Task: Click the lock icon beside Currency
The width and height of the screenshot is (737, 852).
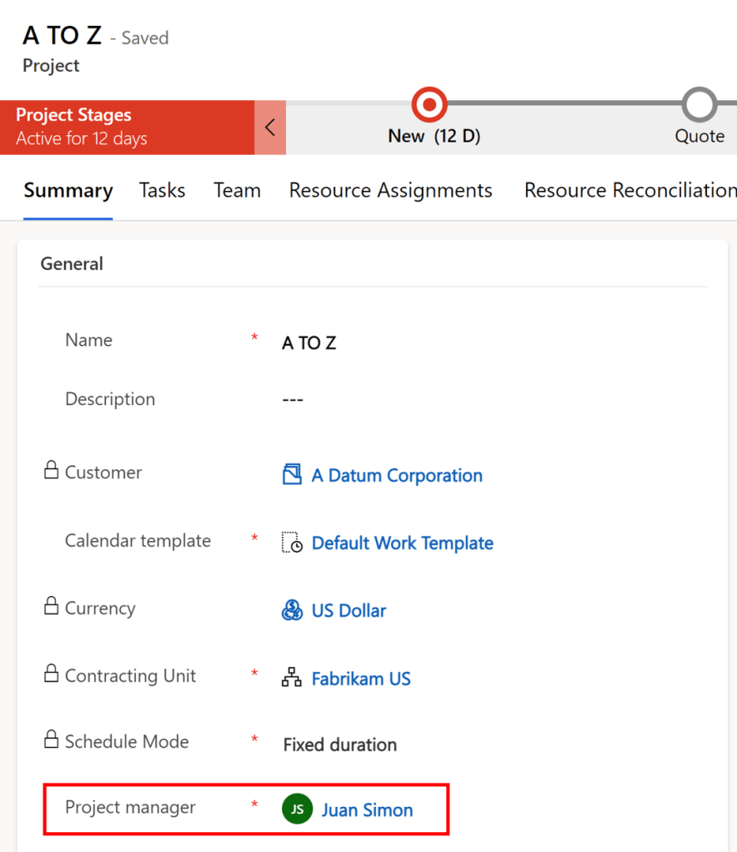Action: pos(51,607)
